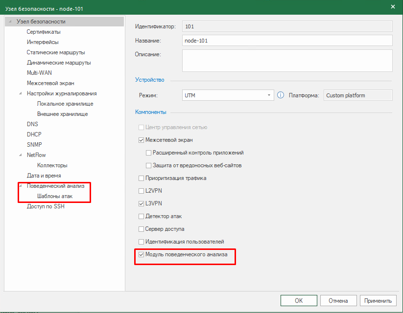Open Доступ по SSH section
This screenshot has width=403, height=313.
[46, 206]
